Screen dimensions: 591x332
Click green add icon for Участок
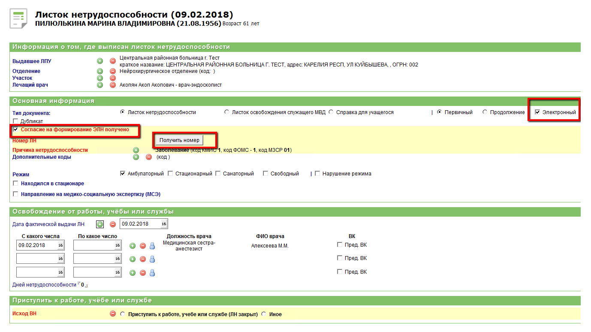point(100,78)
